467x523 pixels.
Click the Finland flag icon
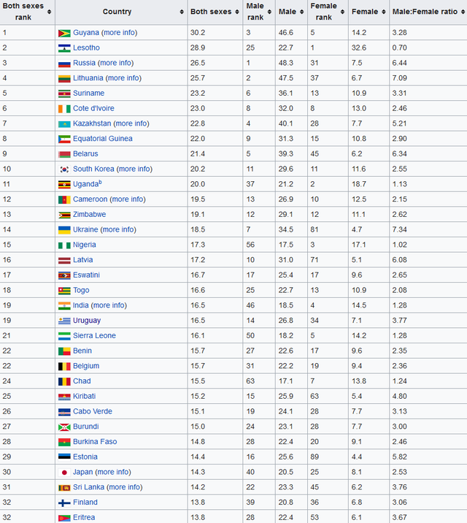pos(64,503)
